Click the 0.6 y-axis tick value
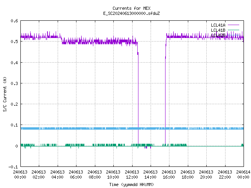 coord(14,21)
